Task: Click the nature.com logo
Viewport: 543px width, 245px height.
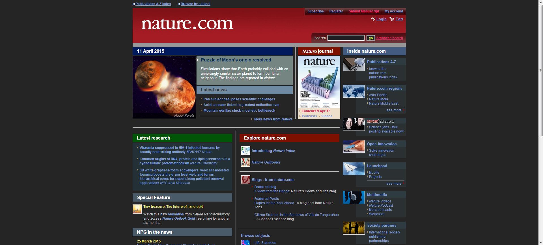Action: click(187, 24)
